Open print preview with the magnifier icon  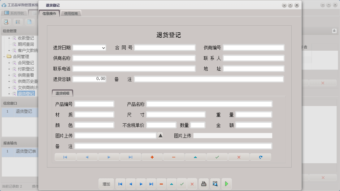point(215,184)
